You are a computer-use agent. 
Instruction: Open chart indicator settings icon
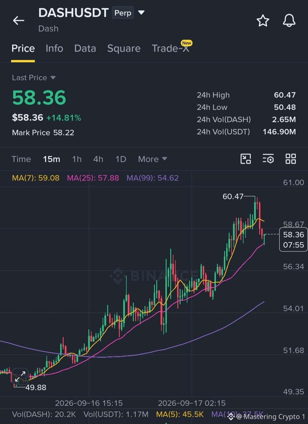pos(268,159)
